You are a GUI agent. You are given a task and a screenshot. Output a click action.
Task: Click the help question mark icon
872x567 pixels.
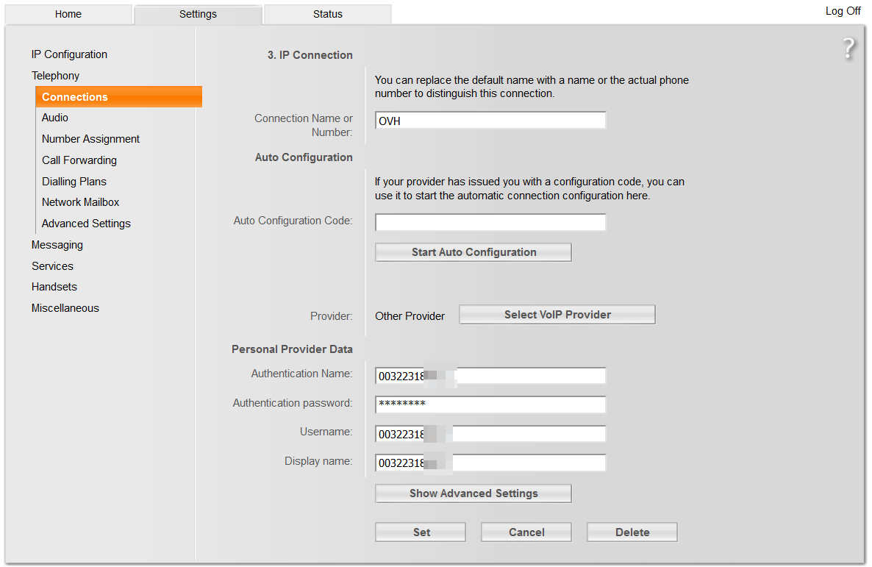click(x=849, y=49)
